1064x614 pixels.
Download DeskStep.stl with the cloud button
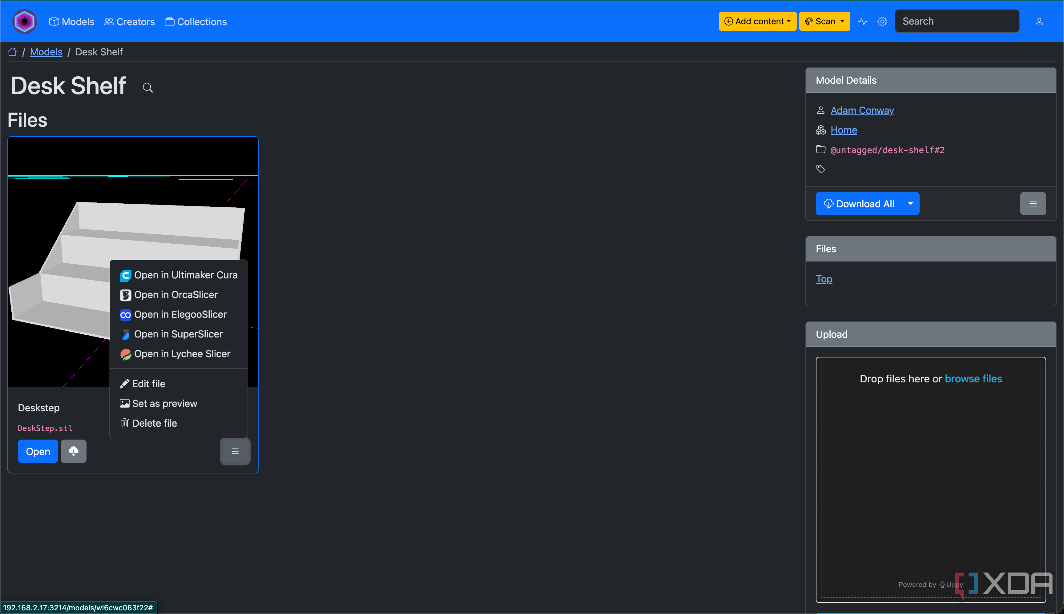(x=74, y=451)
